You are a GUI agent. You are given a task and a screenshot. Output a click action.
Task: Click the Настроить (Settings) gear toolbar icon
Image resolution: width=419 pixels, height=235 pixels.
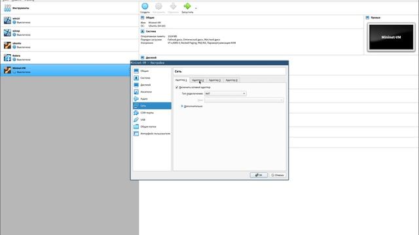[158, 8]
